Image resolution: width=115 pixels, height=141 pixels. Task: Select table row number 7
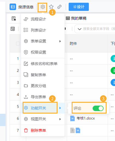click(18, 130)
